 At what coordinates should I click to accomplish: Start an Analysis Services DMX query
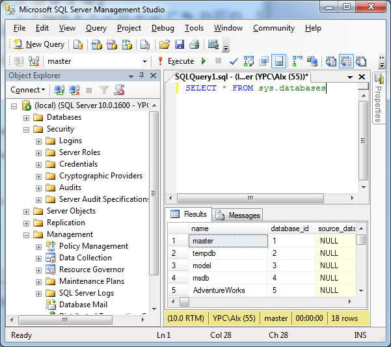click(112, 45)
